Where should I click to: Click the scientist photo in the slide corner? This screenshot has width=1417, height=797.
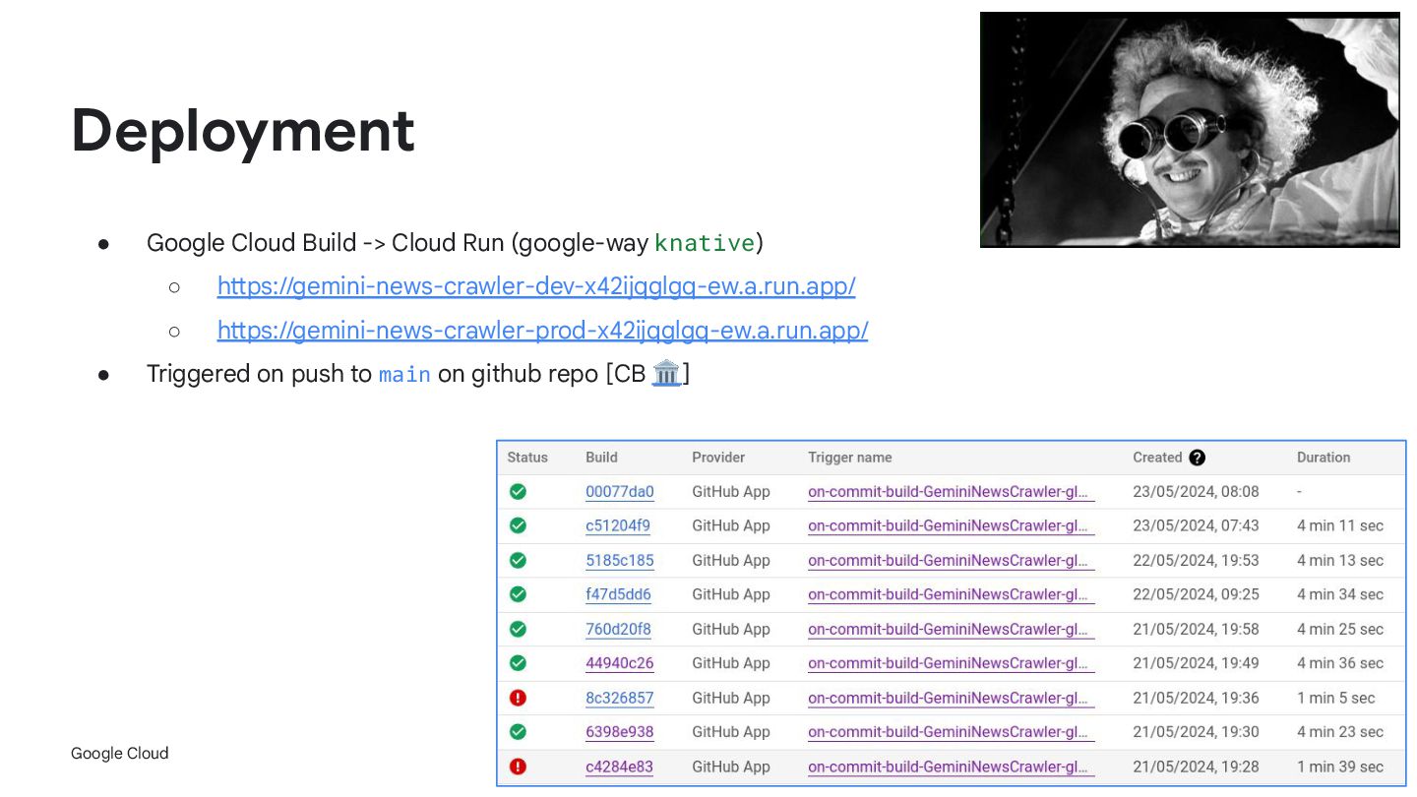[1190, 130]
